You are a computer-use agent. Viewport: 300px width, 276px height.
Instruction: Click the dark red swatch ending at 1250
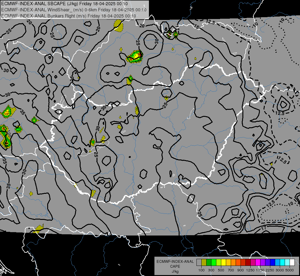click(x=248, y=263)
